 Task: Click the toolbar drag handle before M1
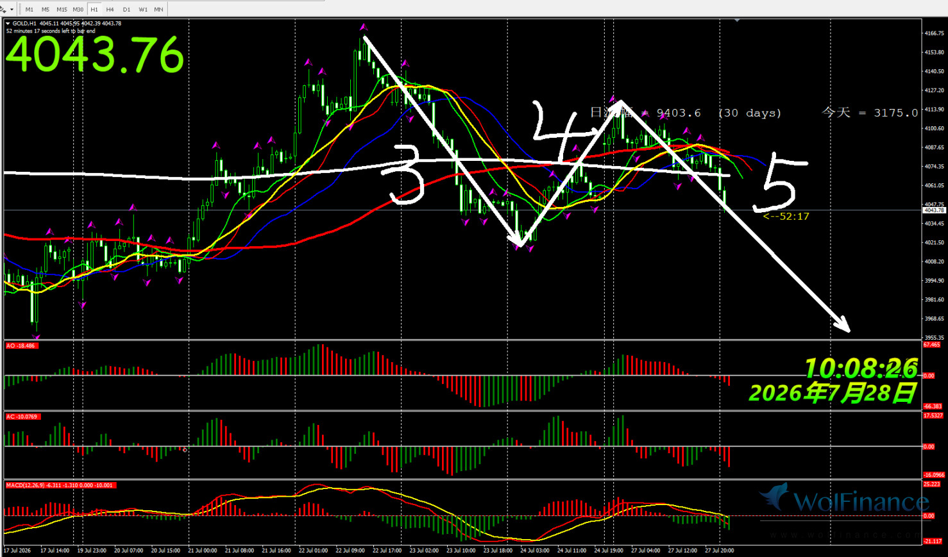coord(19,10)
